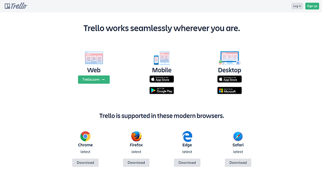The width and height of the screenshot is (322, 172).
Task: Download Edge browser
Action: click(187, 162)
